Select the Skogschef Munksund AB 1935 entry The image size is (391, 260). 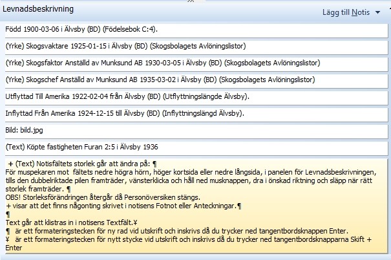coord(196,81)
